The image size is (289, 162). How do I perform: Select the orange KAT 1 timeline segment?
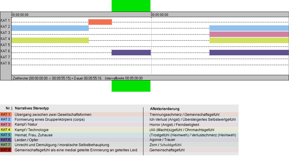pos(100,22)
